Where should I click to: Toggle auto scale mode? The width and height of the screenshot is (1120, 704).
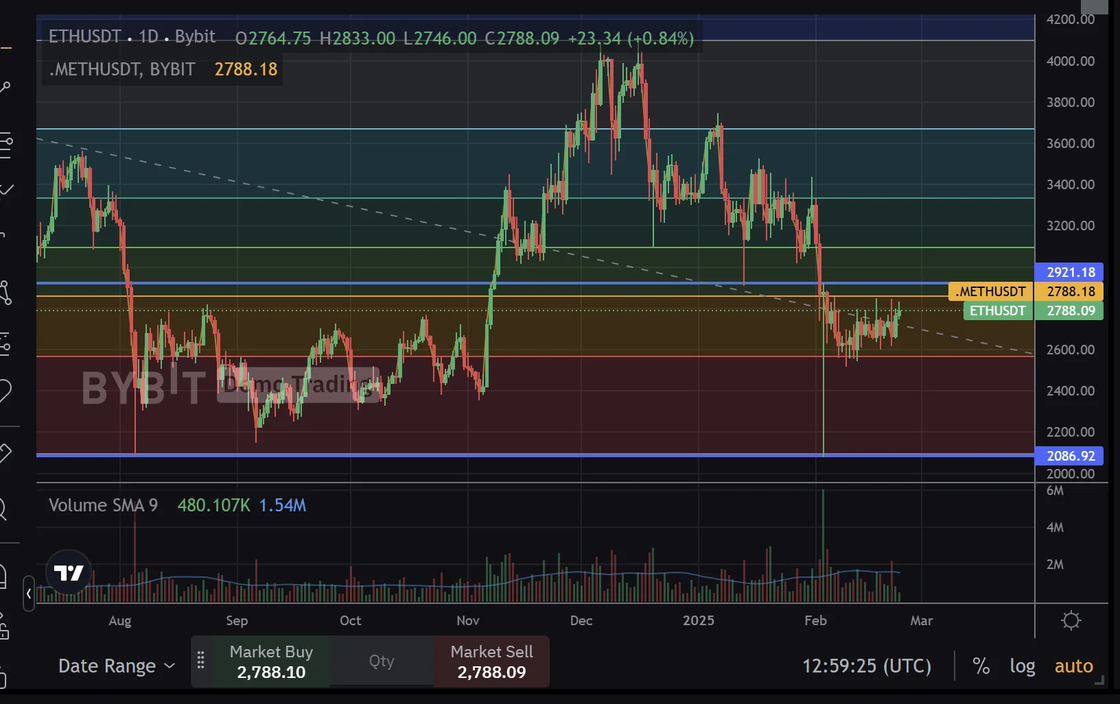click(1073, 666)
